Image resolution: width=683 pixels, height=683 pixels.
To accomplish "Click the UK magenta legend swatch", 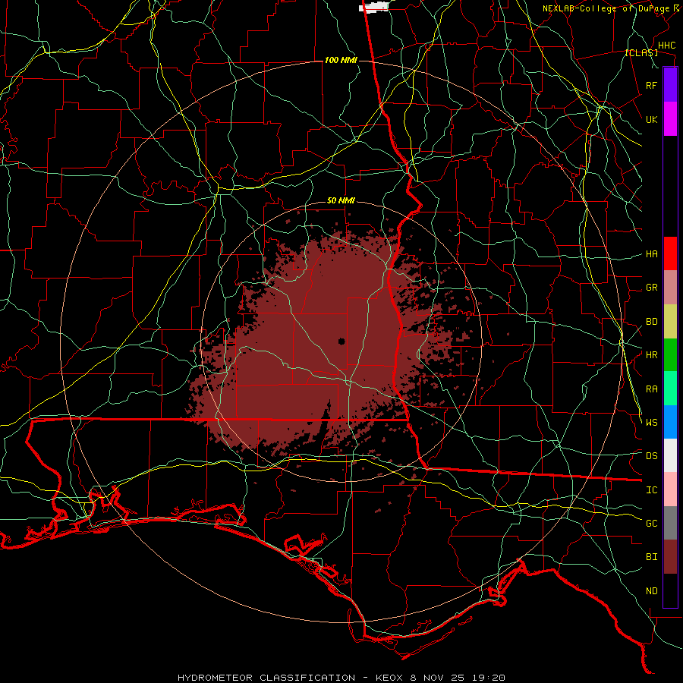I will coord(670,119).
